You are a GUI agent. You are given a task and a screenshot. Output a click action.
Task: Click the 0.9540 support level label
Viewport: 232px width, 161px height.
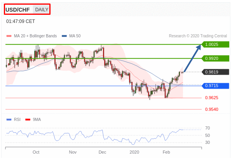click(x=211, y=109)
